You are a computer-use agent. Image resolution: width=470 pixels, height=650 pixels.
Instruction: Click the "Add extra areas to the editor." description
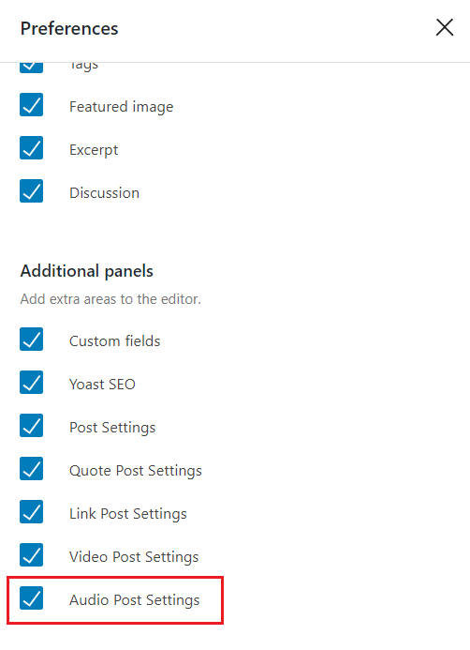[x=110, y=299]
